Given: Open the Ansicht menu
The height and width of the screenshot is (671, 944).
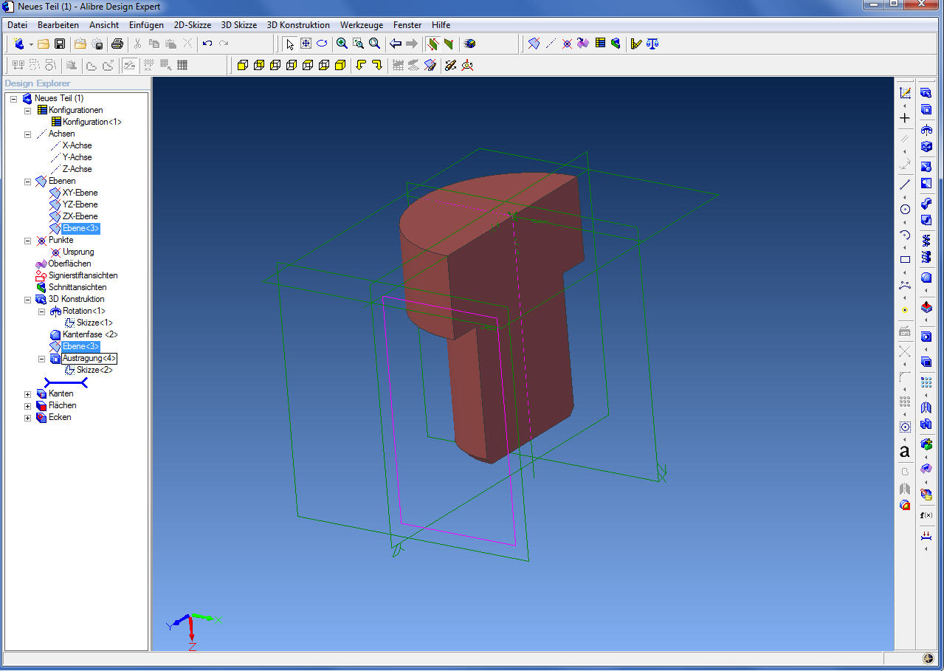Looking at the screenshot, I should tap(104, 25).
